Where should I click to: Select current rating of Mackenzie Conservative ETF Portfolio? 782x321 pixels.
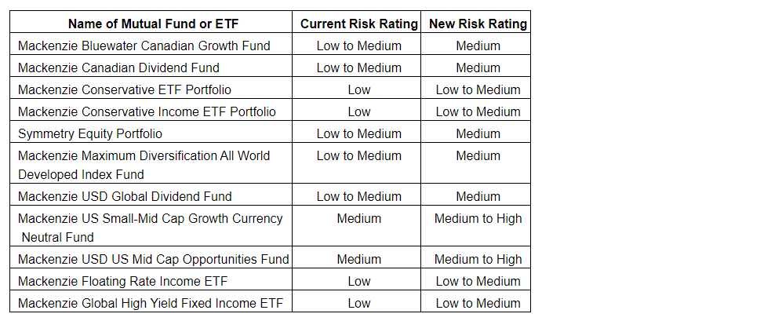click(358, 89)
